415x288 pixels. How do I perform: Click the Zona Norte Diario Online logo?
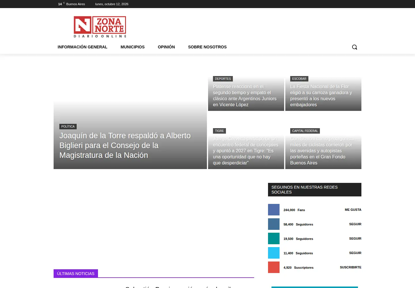[100, 27]
